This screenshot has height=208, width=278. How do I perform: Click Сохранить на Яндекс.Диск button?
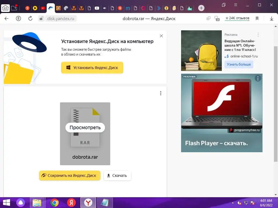70,175
